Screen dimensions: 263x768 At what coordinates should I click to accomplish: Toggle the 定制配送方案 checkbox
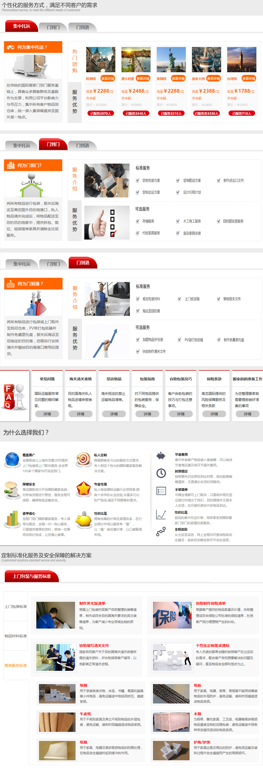[x=178, y=180]
